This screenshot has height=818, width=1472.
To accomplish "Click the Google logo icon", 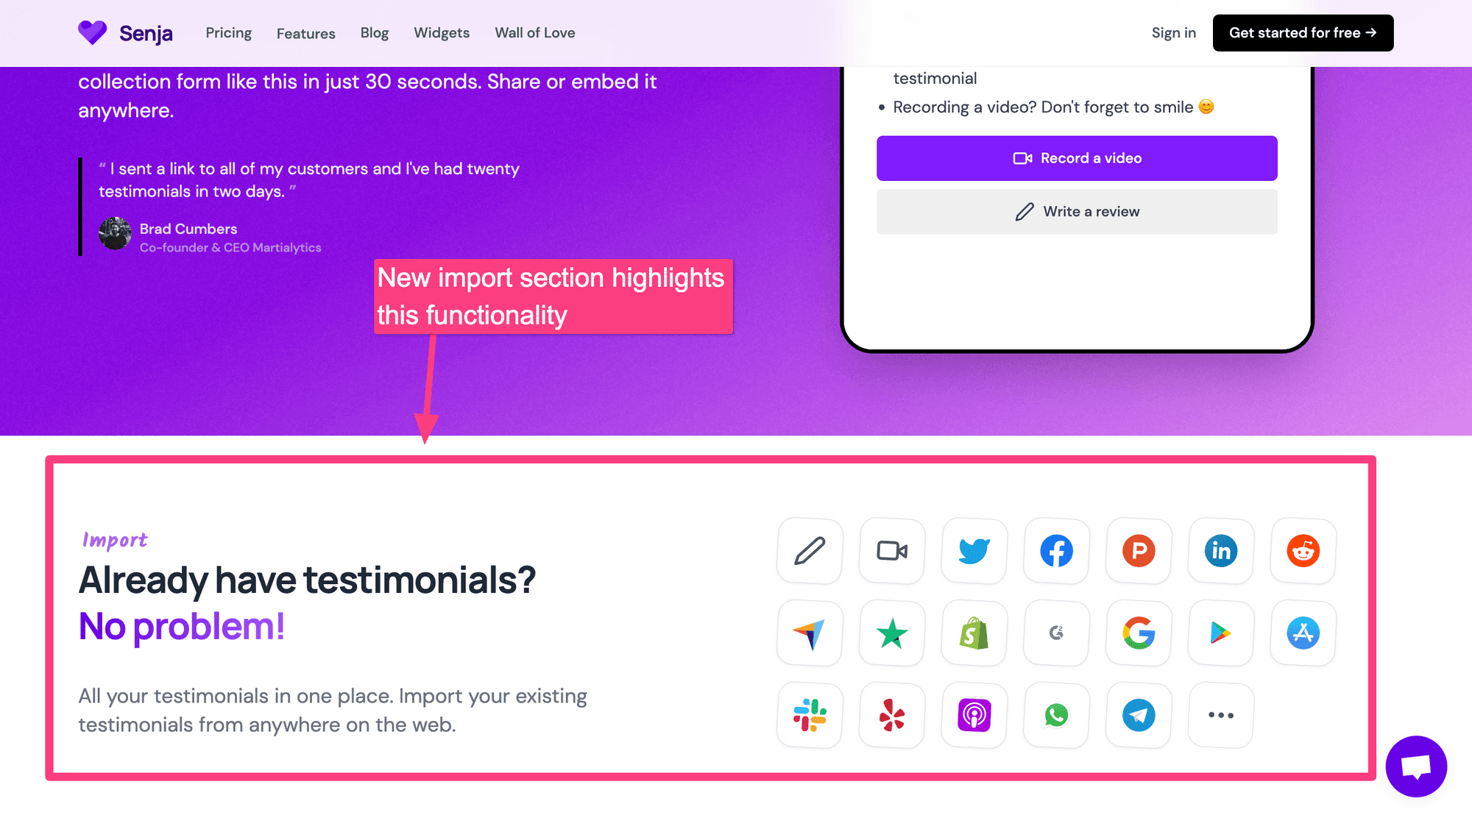I will point(1139,633).
